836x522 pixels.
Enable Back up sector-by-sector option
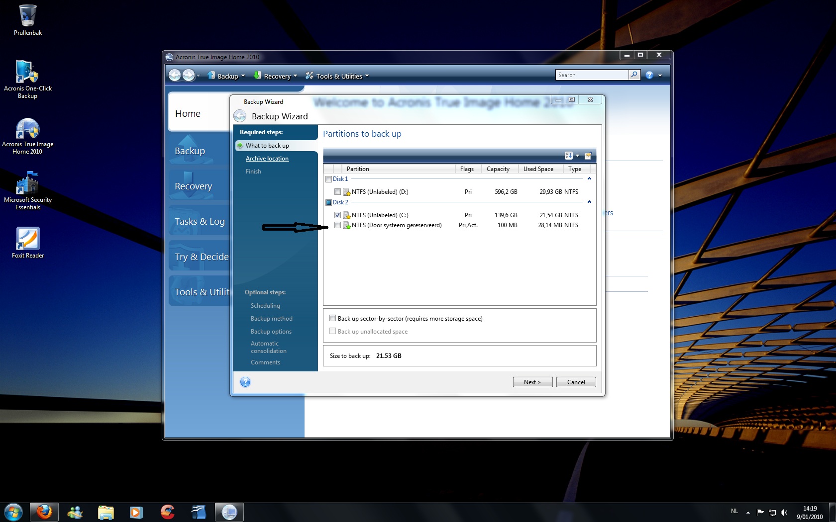(332, 318)
